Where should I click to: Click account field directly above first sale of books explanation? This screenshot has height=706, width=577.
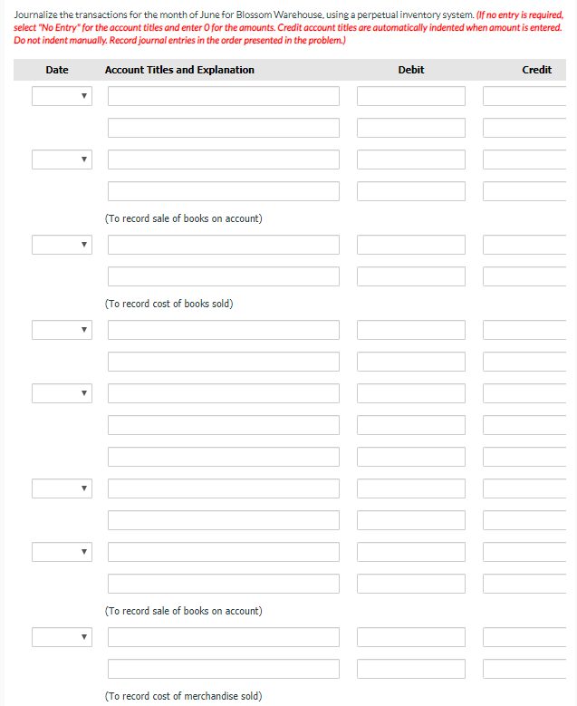click(x=224, y=191)
